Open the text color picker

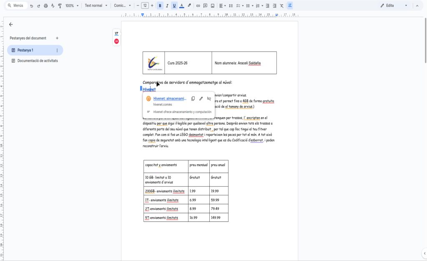(x=181, y=6)
